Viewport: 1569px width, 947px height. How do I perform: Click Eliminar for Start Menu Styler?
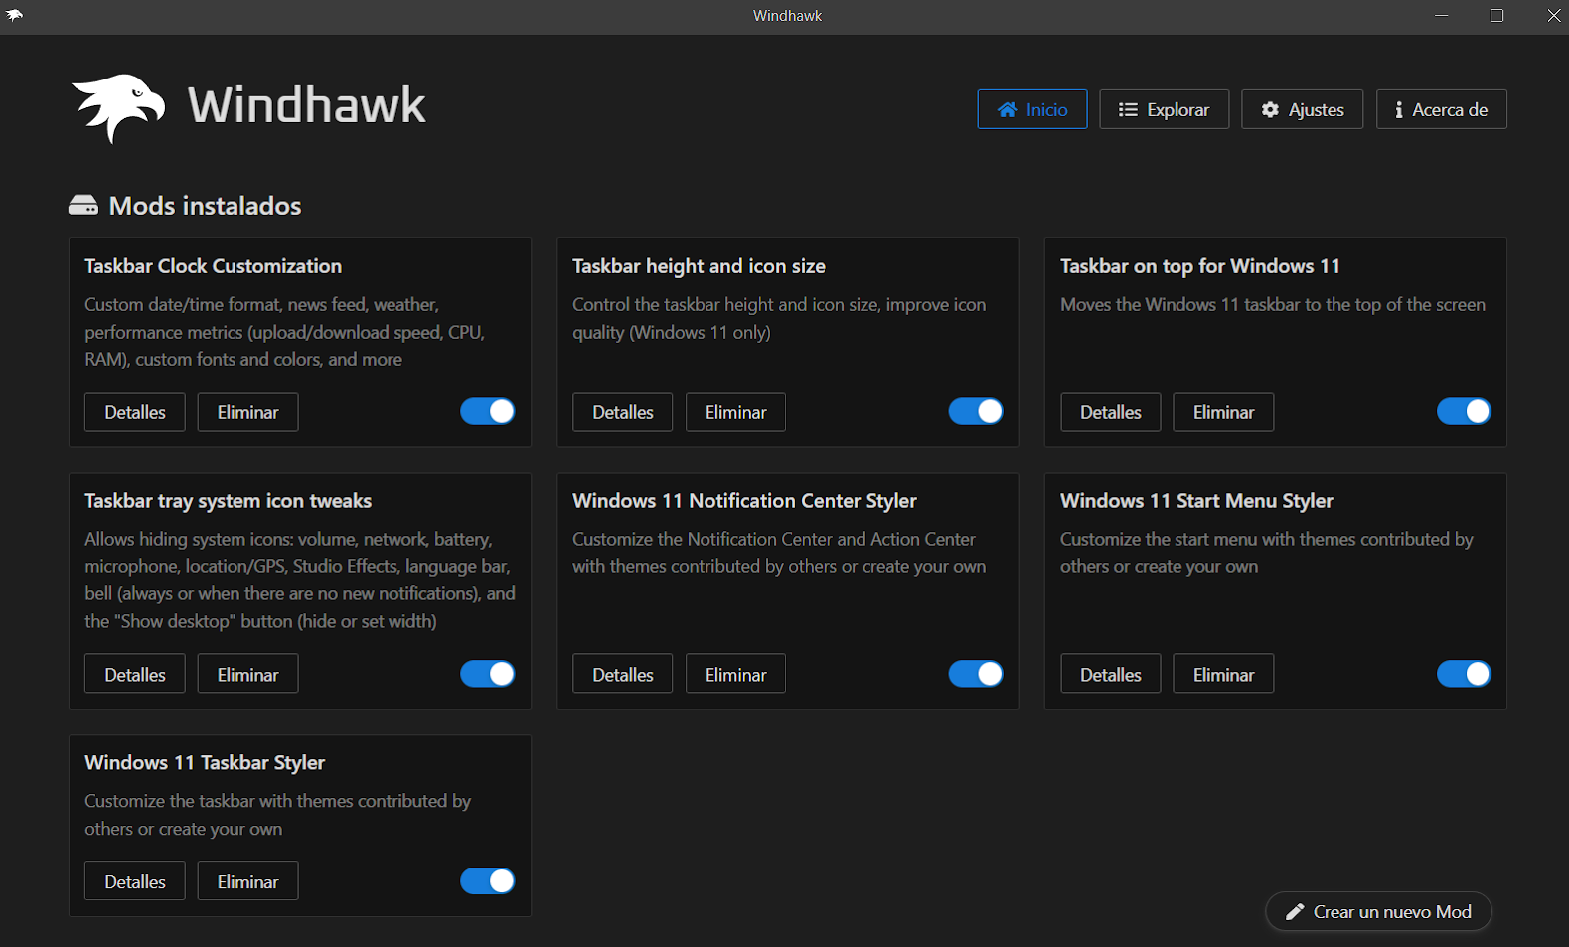(1223, 675)
